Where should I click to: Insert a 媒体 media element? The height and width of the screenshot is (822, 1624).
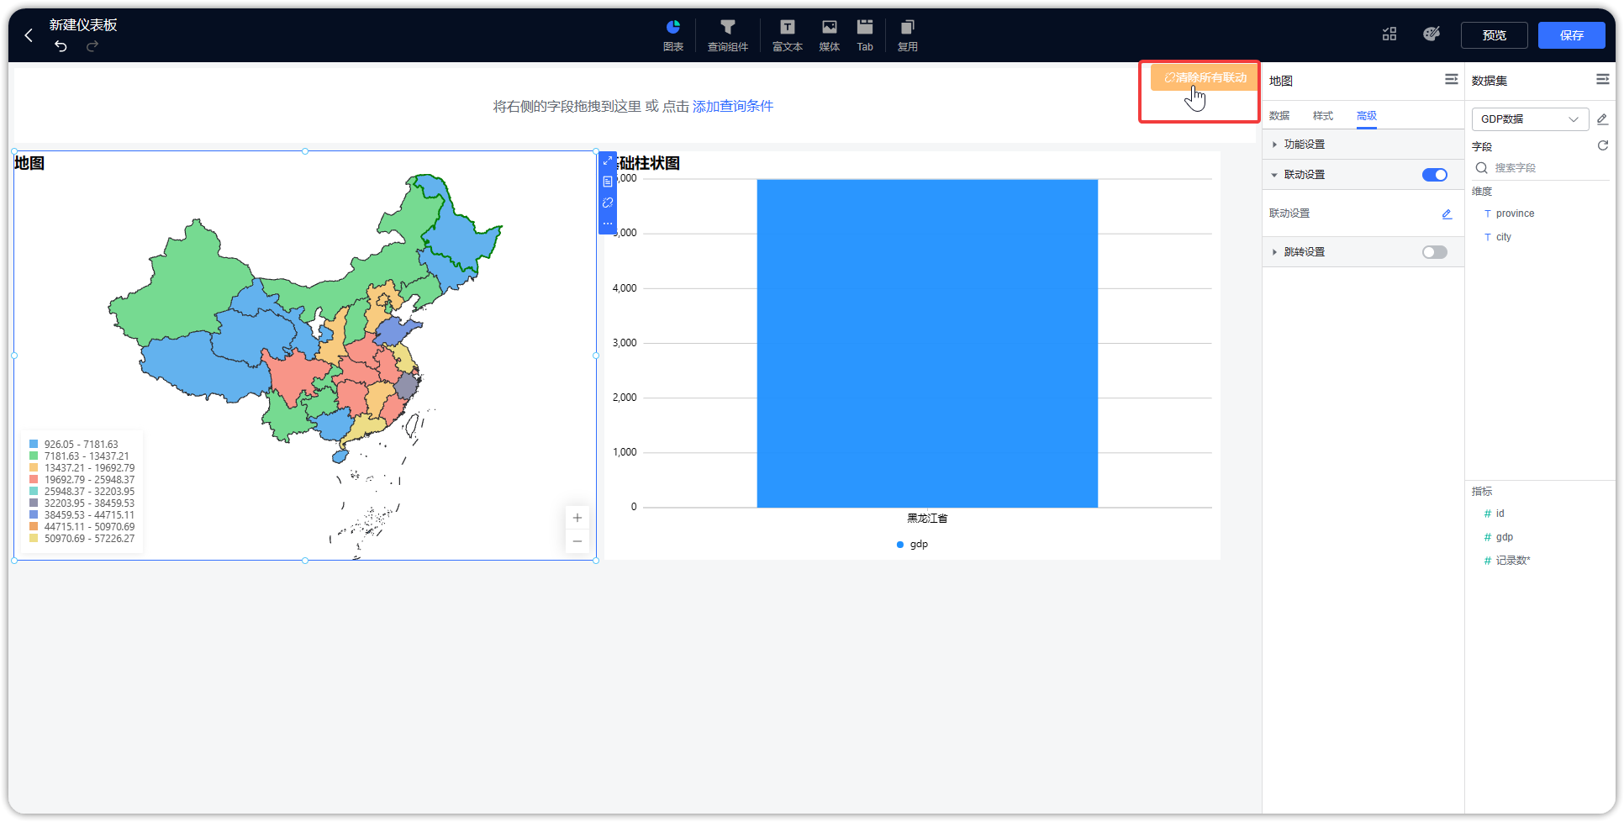coord(830,35)
